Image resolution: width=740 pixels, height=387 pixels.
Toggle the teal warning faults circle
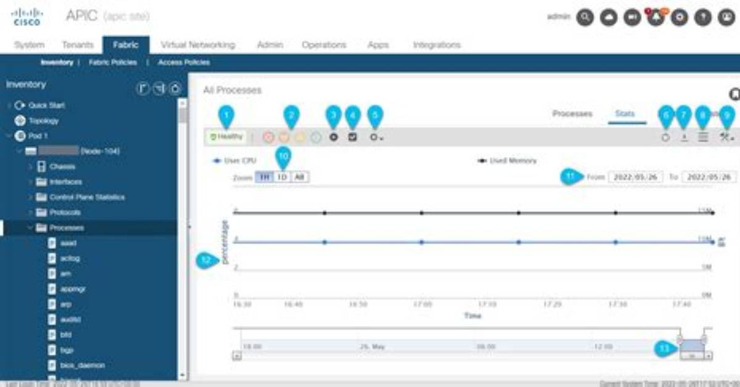[316, 137]
